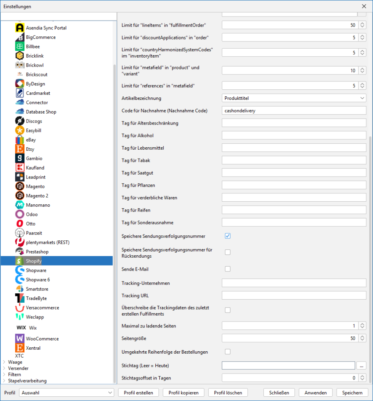Click the Speichern button
Screen dimensions: 373x401
pos(352,392)
